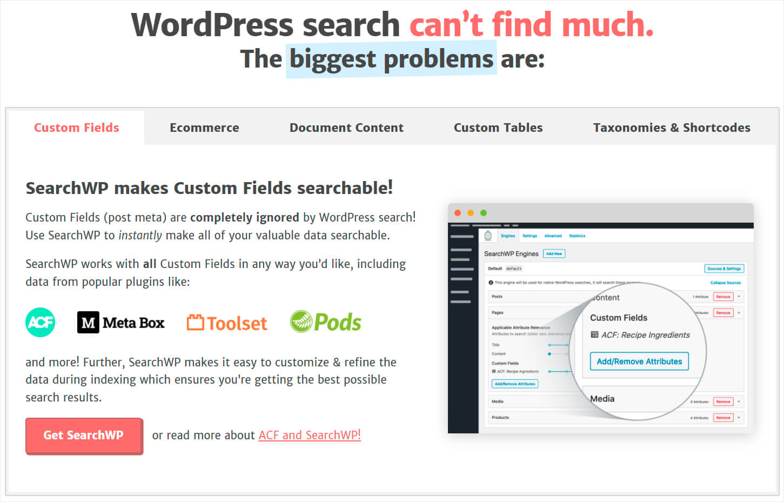
Task: Click the 'completely ignored' bold text
Action: coord(244,218)
